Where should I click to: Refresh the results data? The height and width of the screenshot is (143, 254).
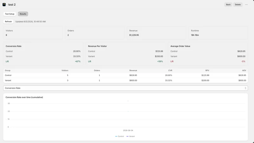(8, 22)
